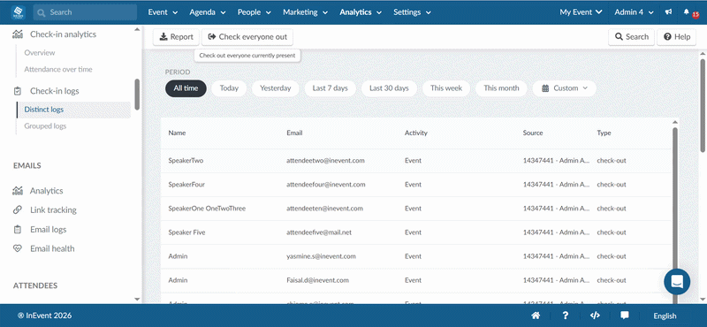This screenshot has width=707, height=327.
Task: Click the InEvent logo icon
Action: pos(18,12)
